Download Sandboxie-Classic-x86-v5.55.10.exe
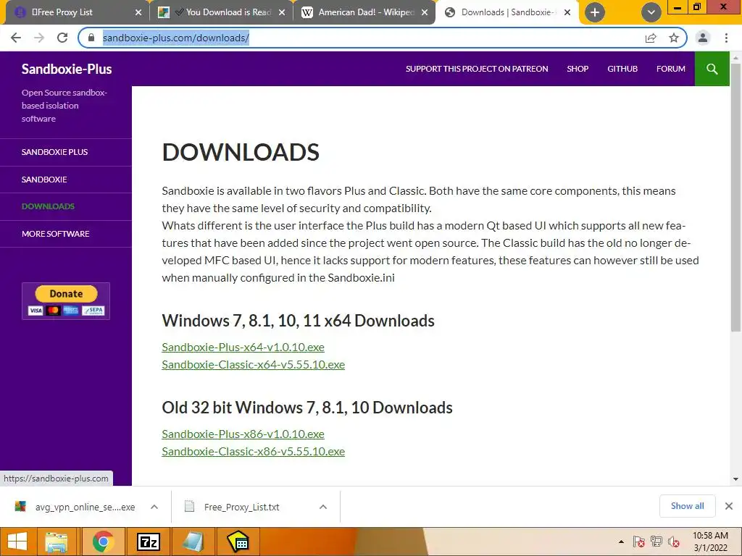 point(253,452)
